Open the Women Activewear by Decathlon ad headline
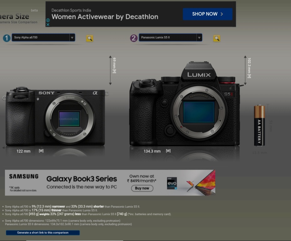Screen dimensions: 291x241 (x=105, y=17)
